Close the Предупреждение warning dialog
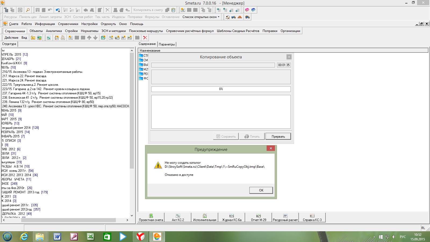This screenshot has width=430, height=242. pyautogui.click(x=271, y=148)
